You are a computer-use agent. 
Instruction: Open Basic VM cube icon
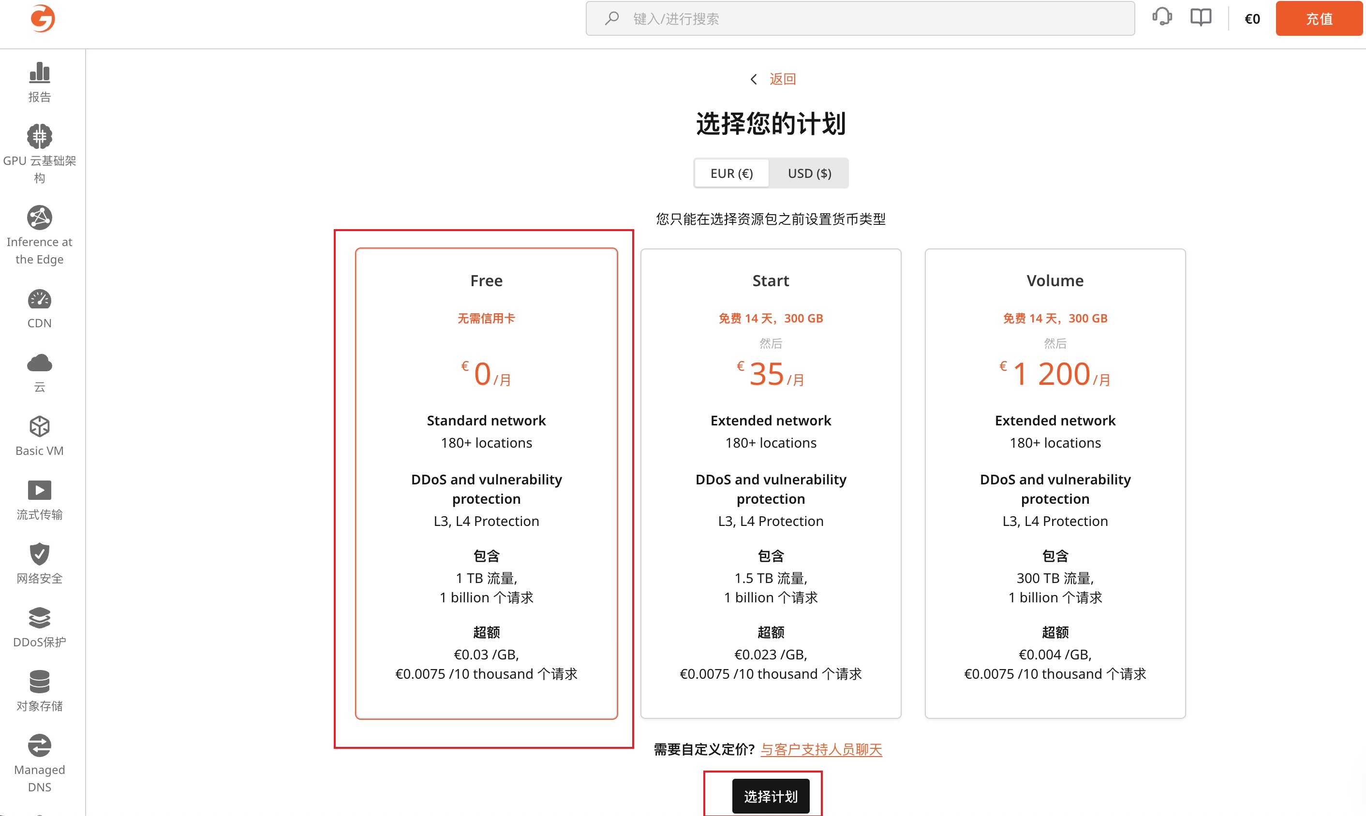(39, 427)
